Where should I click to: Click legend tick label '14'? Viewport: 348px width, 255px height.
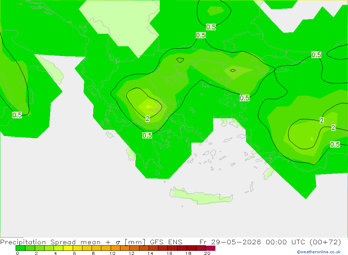tap(150, 253)
